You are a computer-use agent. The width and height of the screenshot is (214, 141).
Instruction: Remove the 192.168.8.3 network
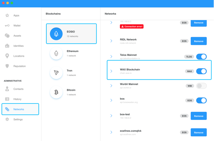pyautogui.click(x=199, y=23)
